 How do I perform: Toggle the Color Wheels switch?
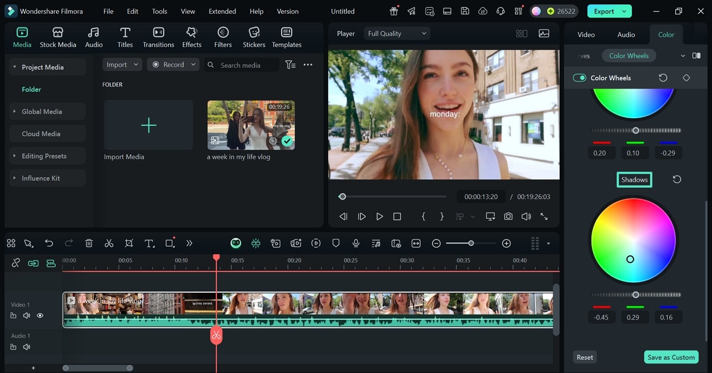pyautogui.click(x=579, y=78)
